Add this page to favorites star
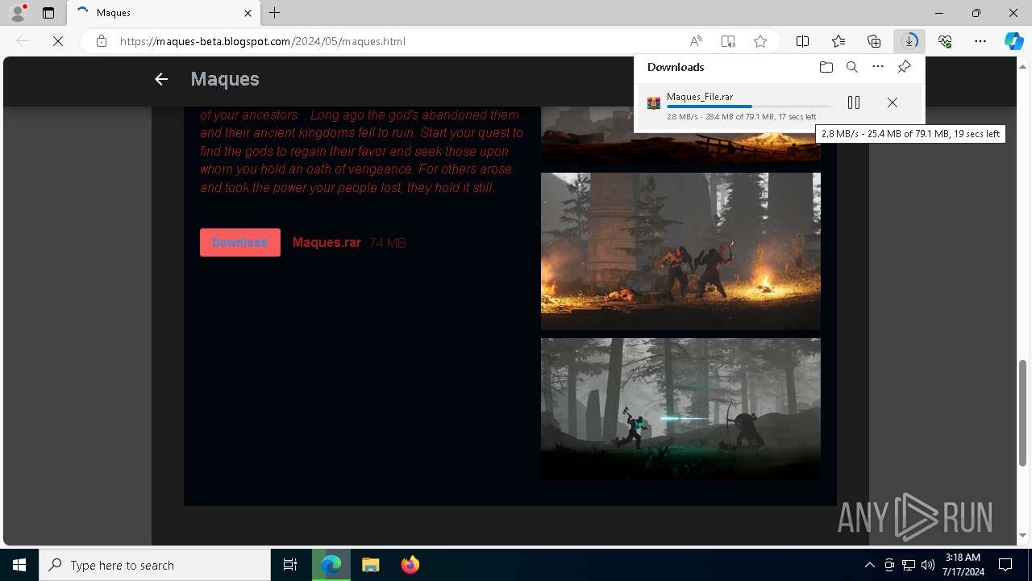1032x581 pixels. coord(760,41)
